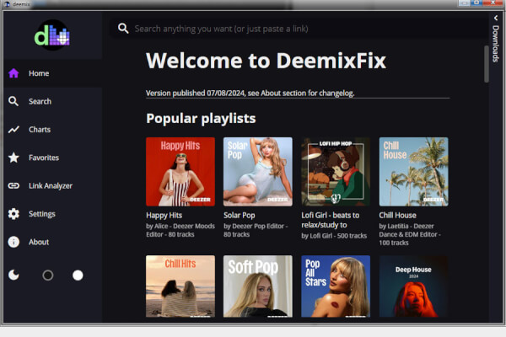The height and width of the screenshot is (337, 506).
Task: Open the About menu label
Action: [x=39, y=242]
